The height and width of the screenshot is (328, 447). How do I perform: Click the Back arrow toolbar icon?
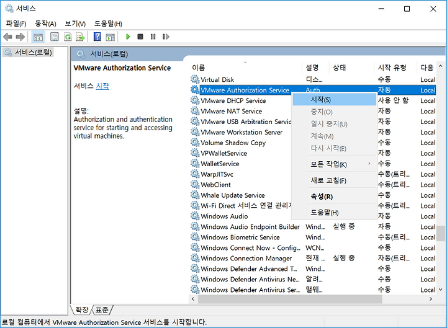(x=7, y=37)
